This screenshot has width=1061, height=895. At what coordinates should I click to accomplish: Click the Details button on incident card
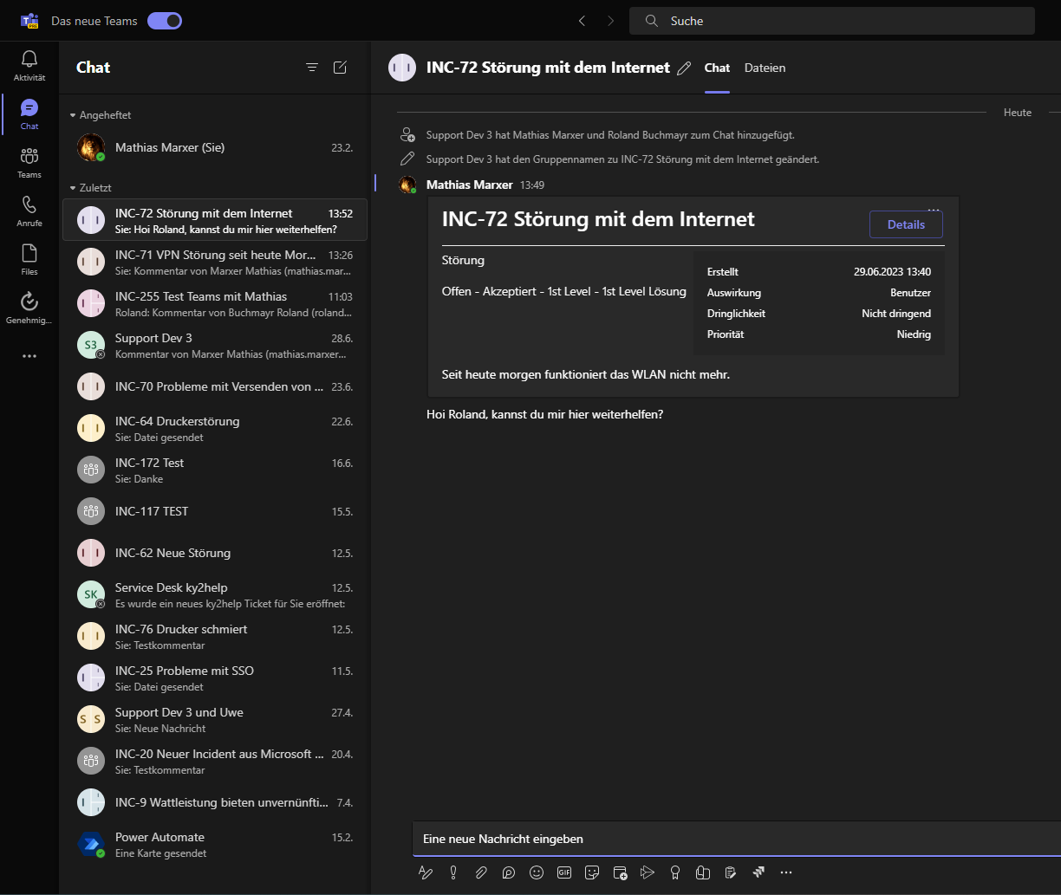tap(906, 224)
